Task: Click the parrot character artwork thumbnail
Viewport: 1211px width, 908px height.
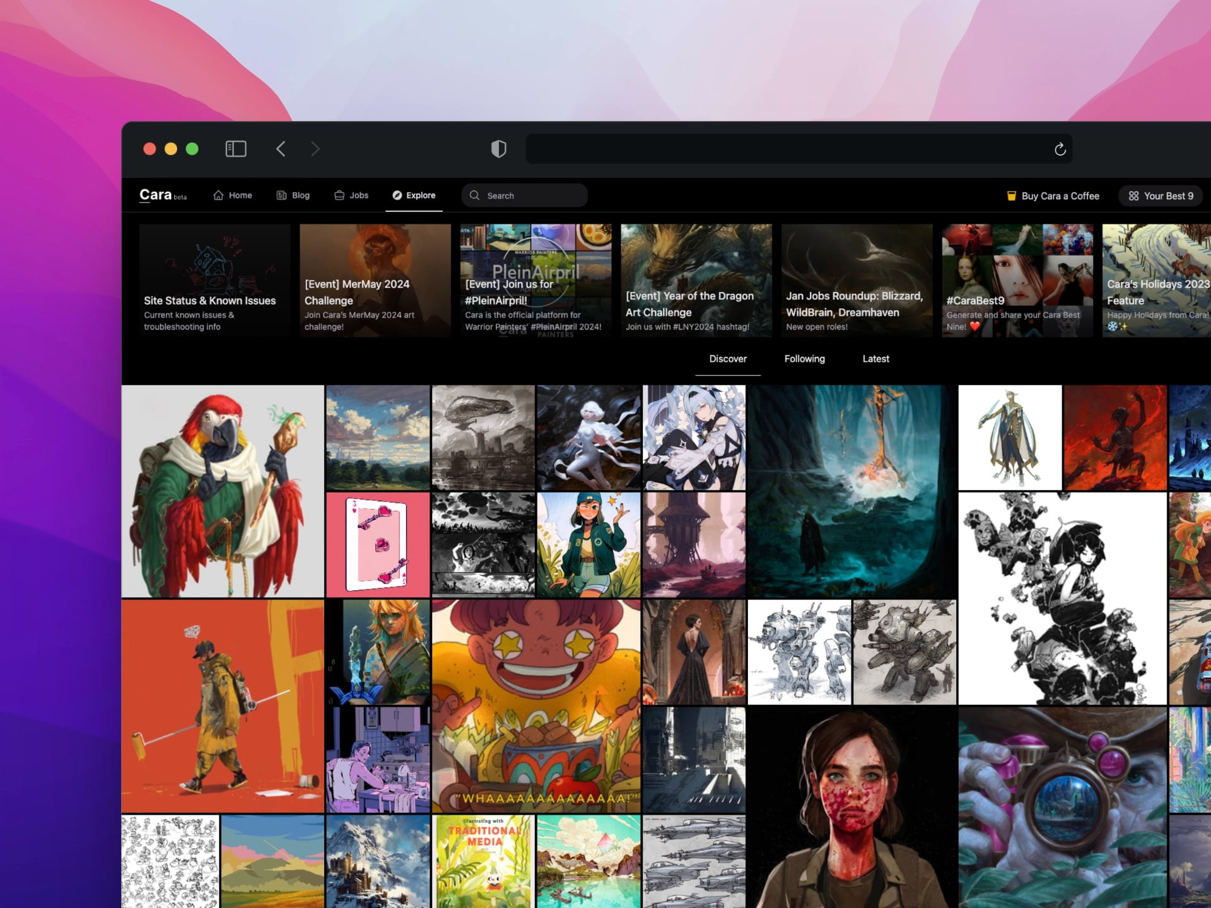Action: tap(225, 488)
